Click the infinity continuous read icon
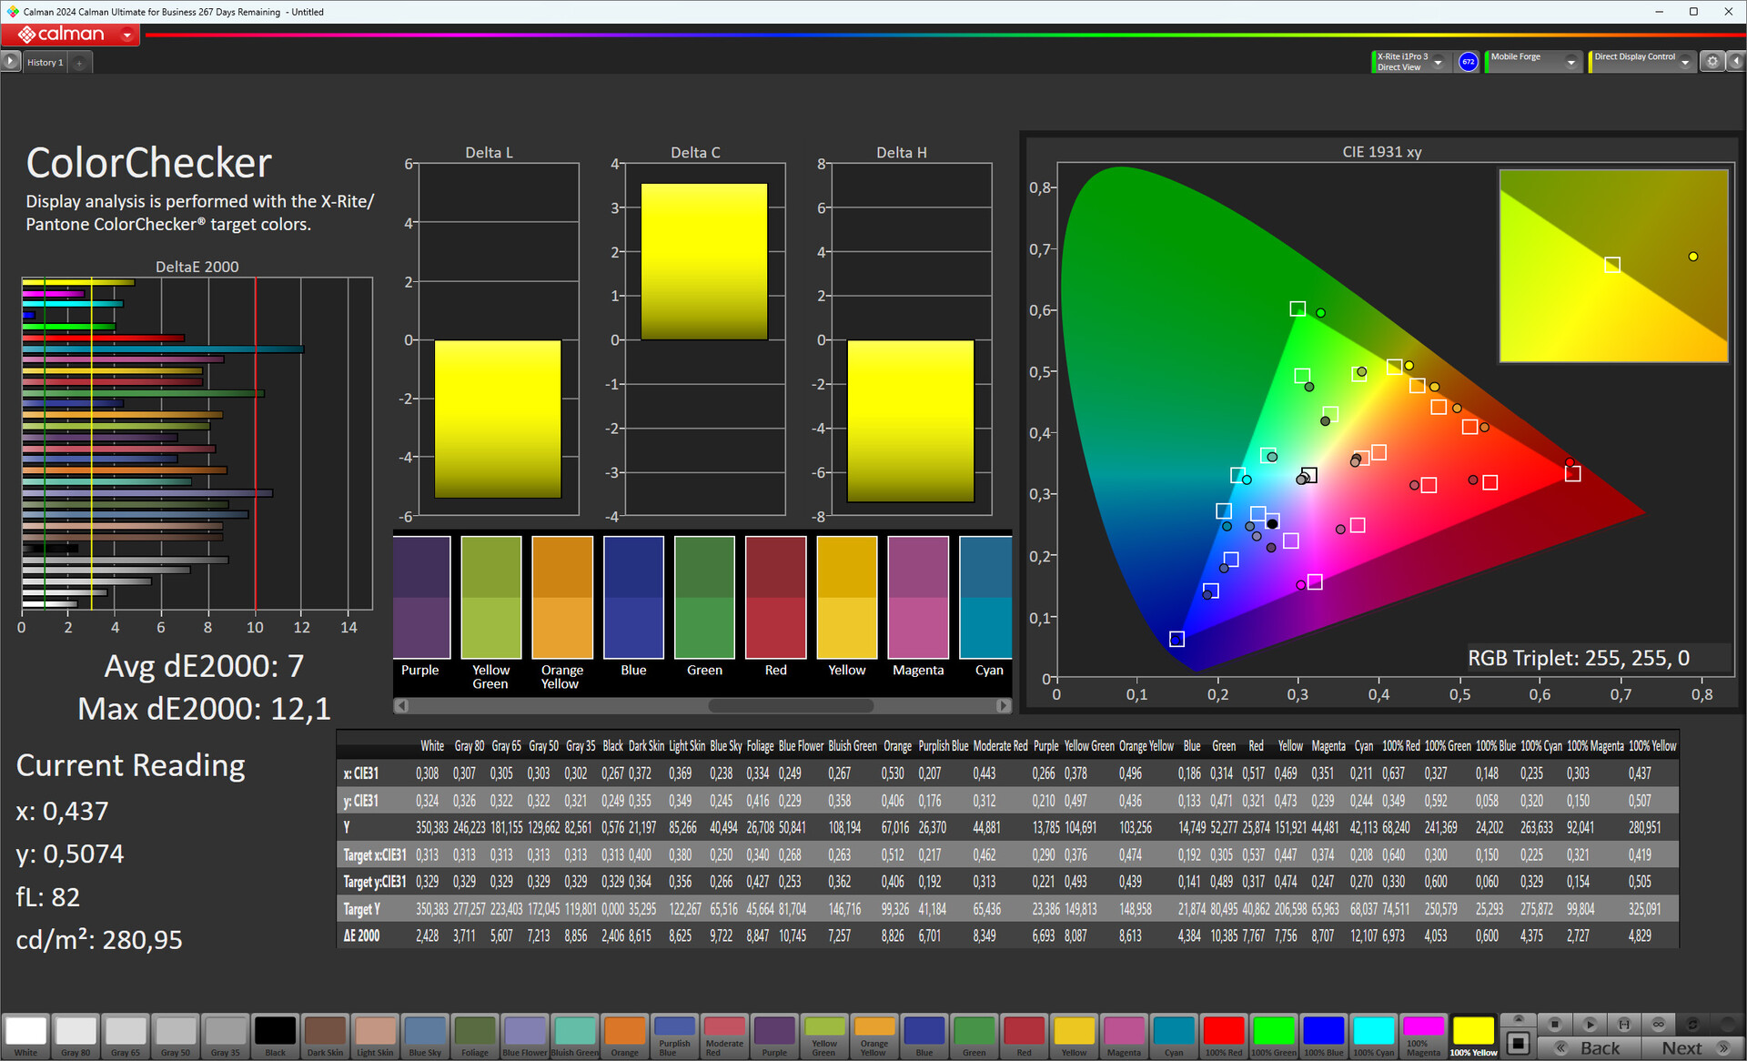 (1658, 1024)
